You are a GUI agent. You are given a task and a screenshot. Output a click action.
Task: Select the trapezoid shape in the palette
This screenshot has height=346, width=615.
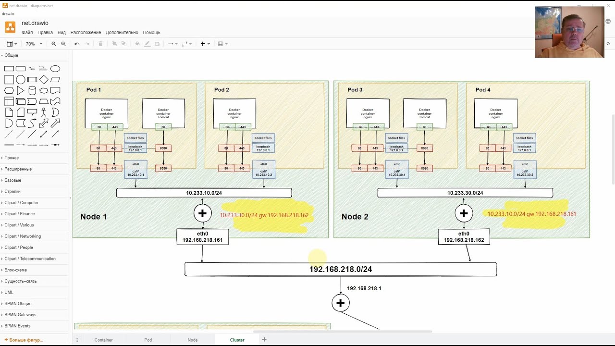pos(44,101)
